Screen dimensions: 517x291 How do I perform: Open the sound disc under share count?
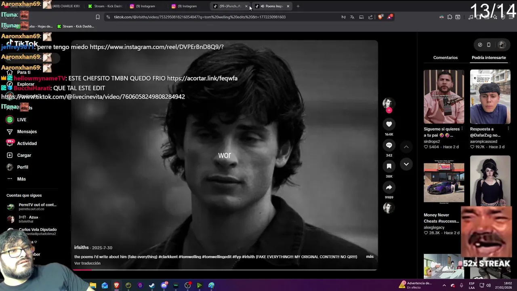[388, 208]
